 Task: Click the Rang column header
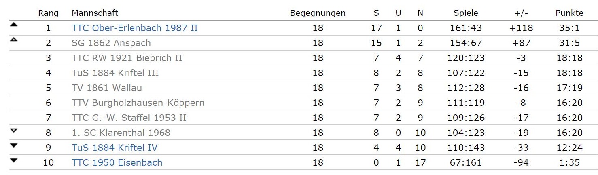(x=48, y=13)
